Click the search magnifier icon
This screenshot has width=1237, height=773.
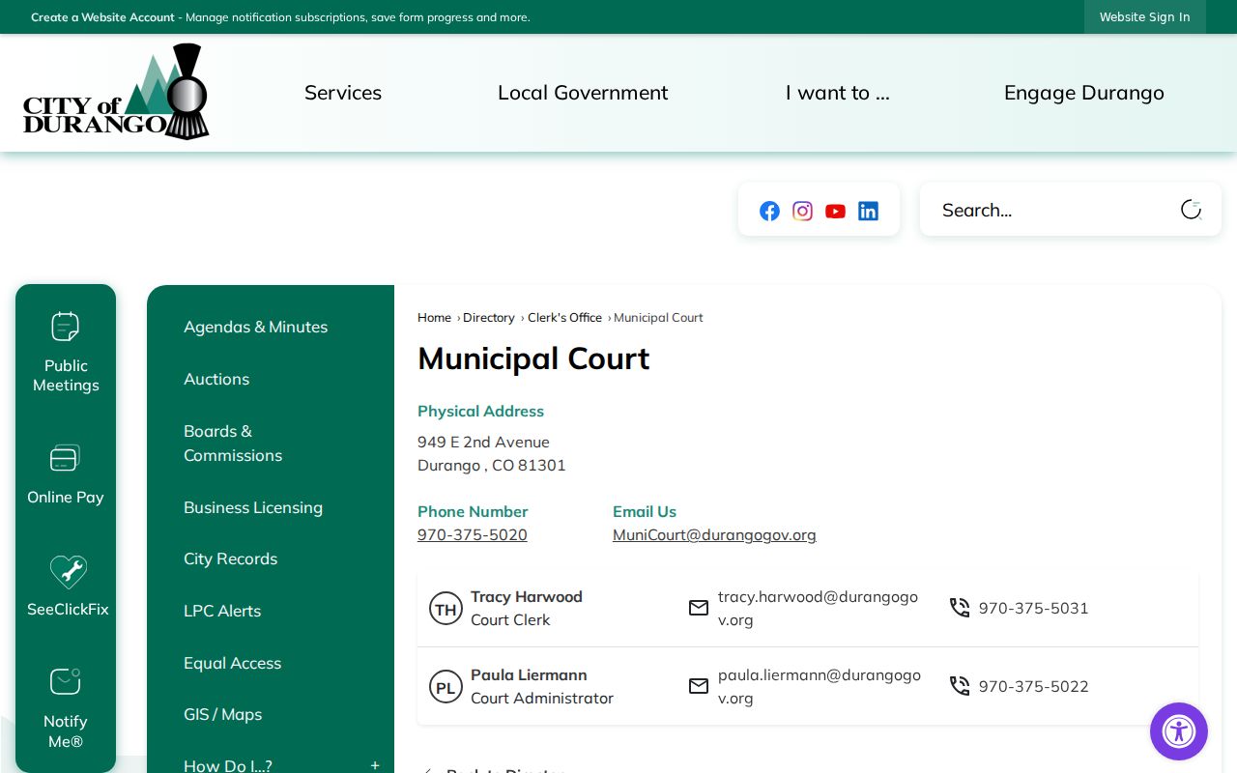click(x=1191, y=210)
